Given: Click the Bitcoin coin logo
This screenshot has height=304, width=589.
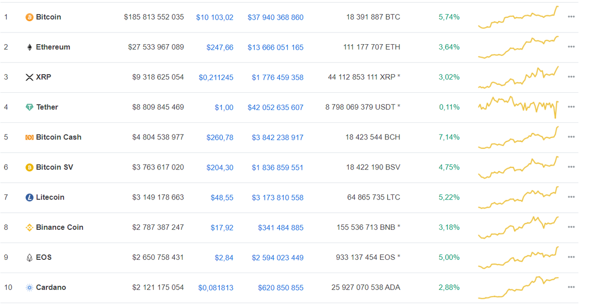Looking at the screenshot, I should [x=29, y=17].
